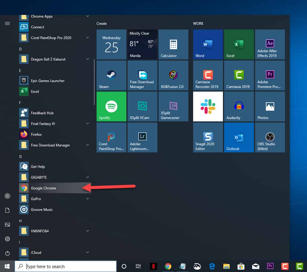Launch the Adobe Premiere Pro tile
Viewport: 307px width, 272px height.
click(270, 75)
